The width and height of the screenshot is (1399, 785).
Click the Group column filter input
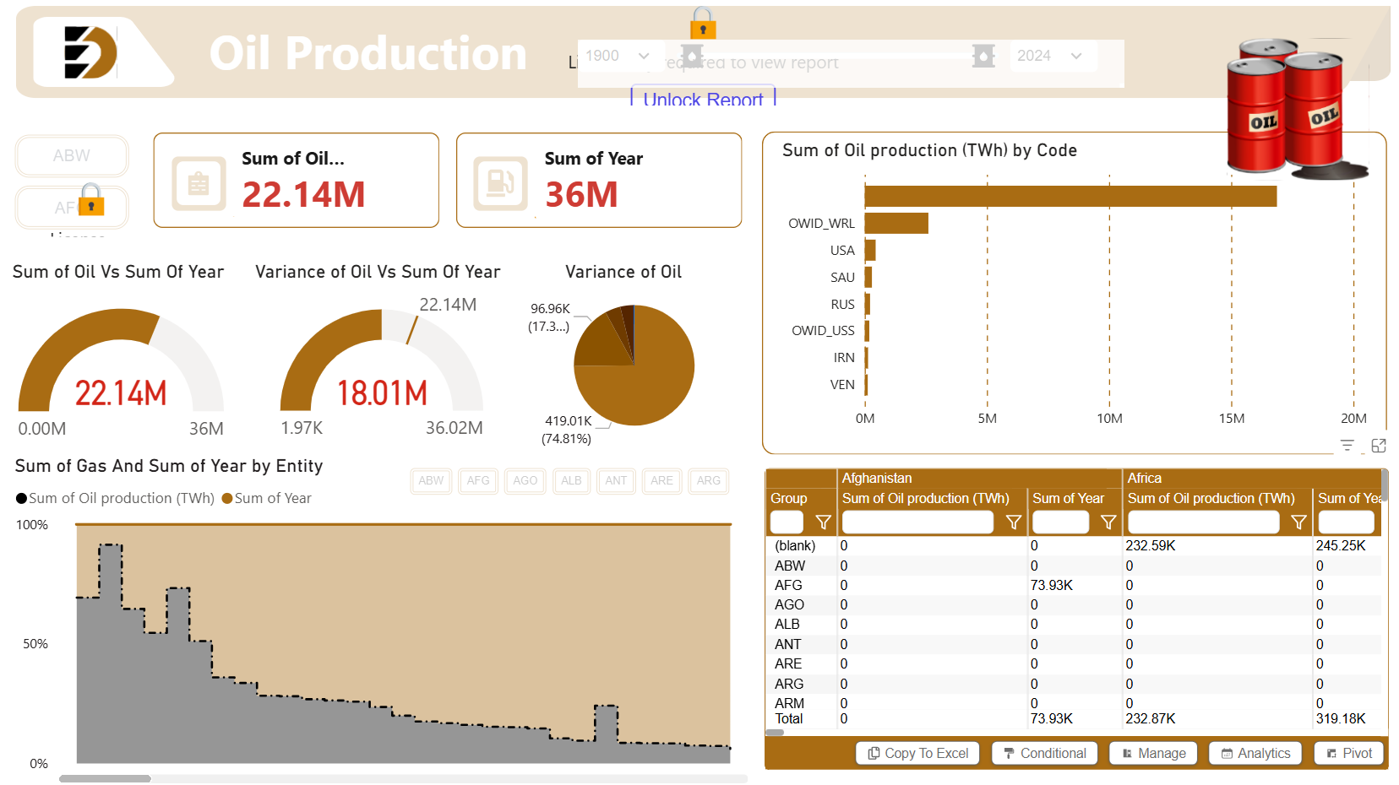787,522
